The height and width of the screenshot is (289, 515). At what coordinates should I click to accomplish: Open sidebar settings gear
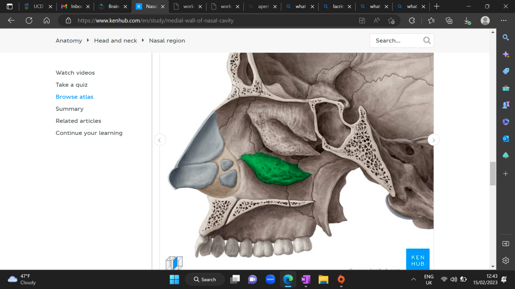coord(506,261)
